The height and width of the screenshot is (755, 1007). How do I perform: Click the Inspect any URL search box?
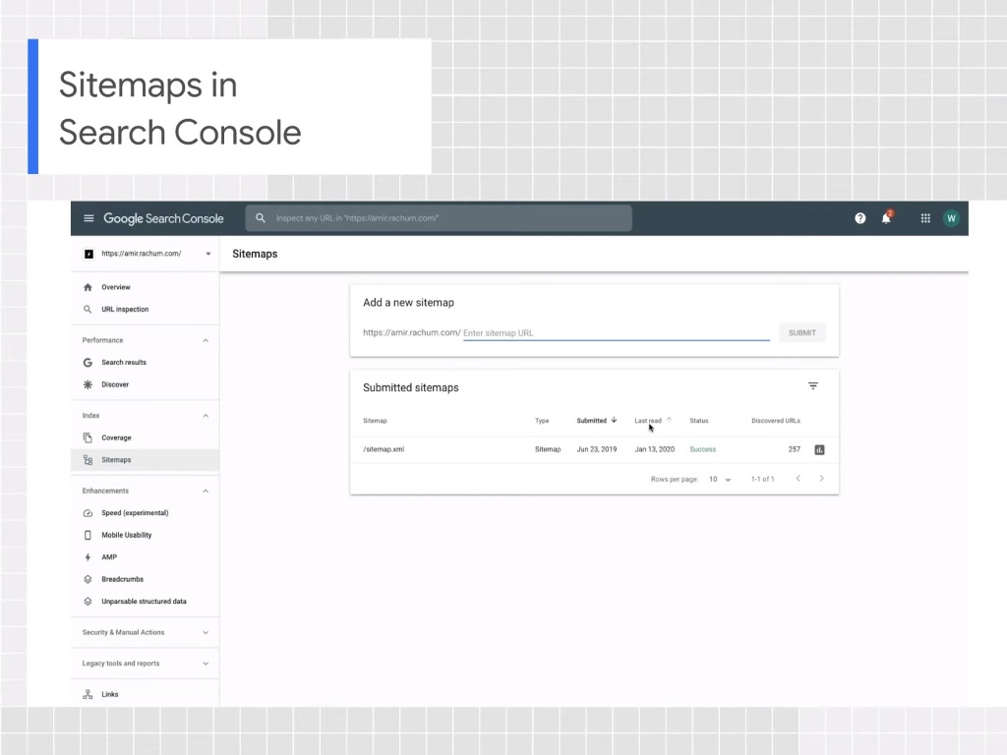coord(438,218)
